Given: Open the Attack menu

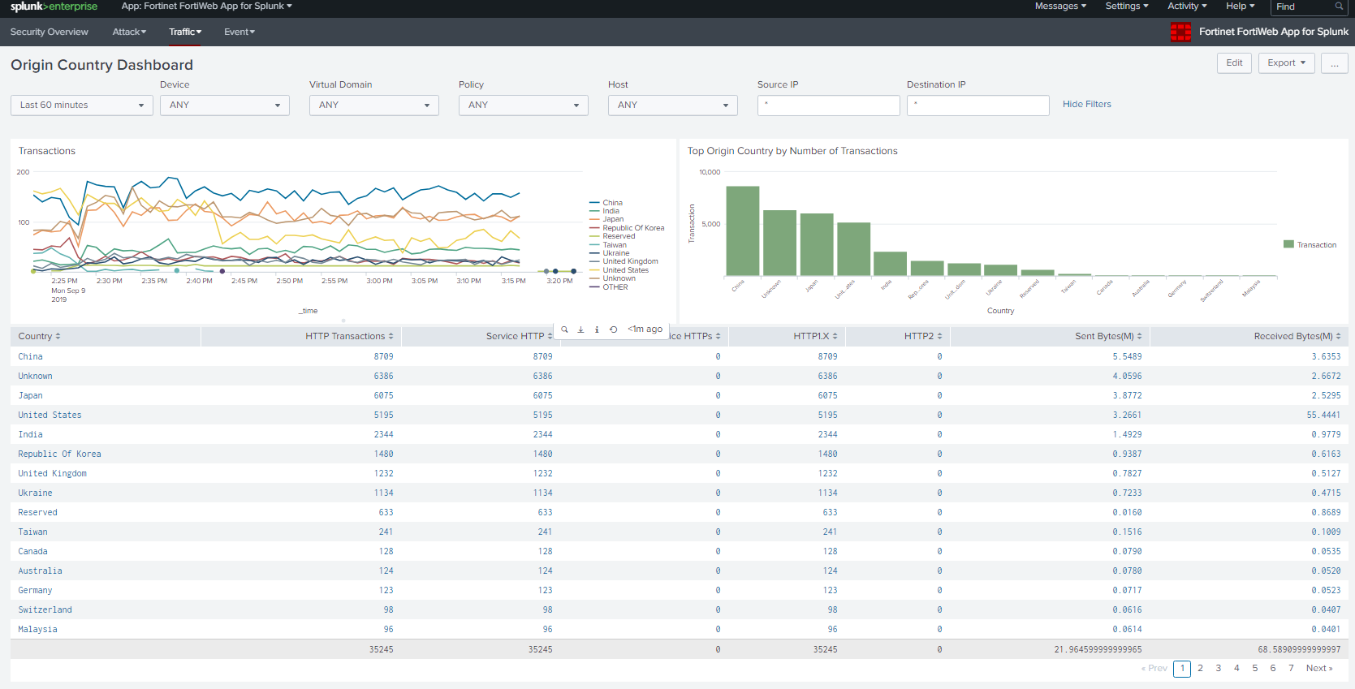Looking at the screenshot, I should 129,32.
